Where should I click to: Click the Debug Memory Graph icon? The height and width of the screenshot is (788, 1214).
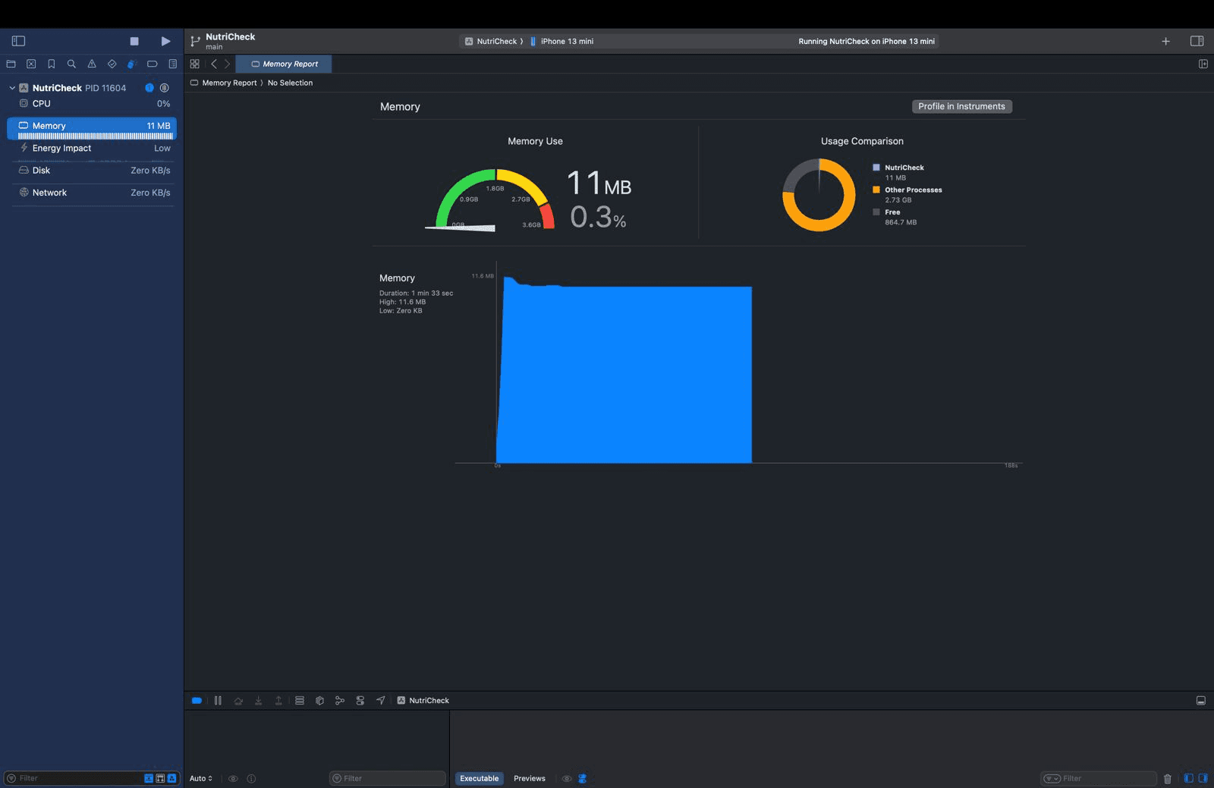pos(340,701)
